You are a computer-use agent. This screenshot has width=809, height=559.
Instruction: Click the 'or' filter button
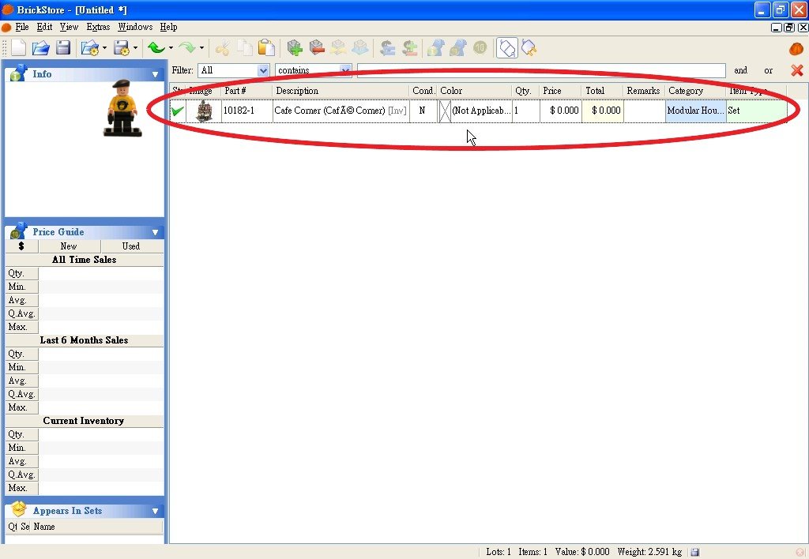coord(768,70)
